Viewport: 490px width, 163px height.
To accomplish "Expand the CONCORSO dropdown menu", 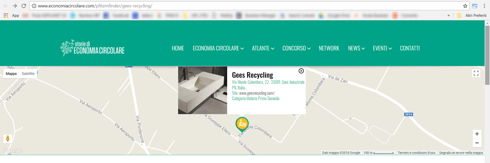I will [296, 48].
